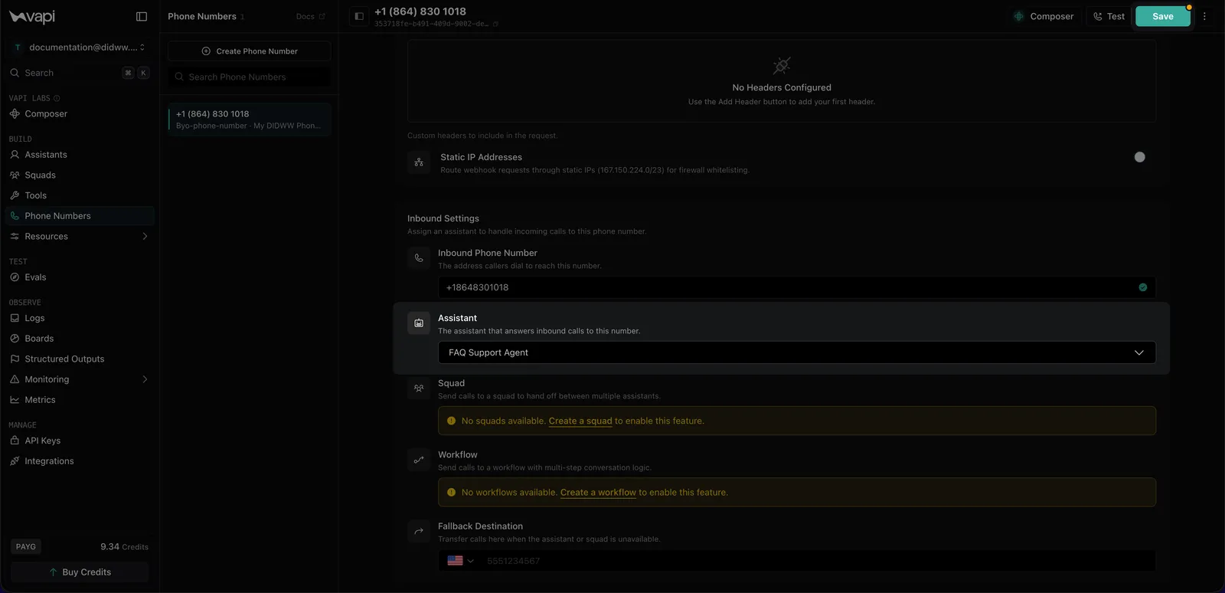Image resolution: width=1225 pixels, height=593 pixels.
Task: Open Boards in the sidebar
Action: (x=80, y=339)
